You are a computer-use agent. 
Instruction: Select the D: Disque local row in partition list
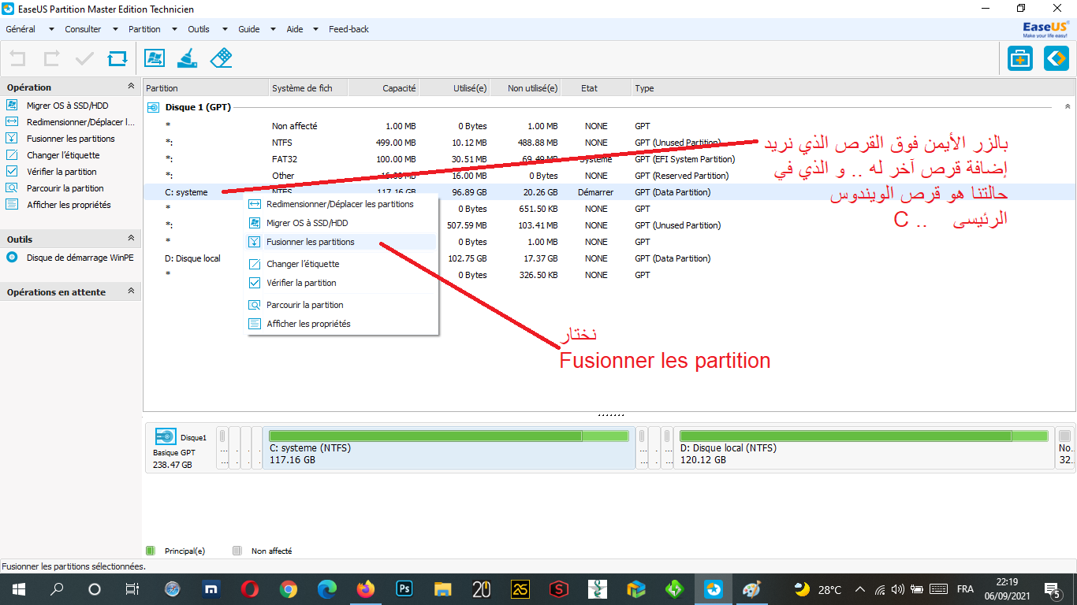tap(608, 258)
